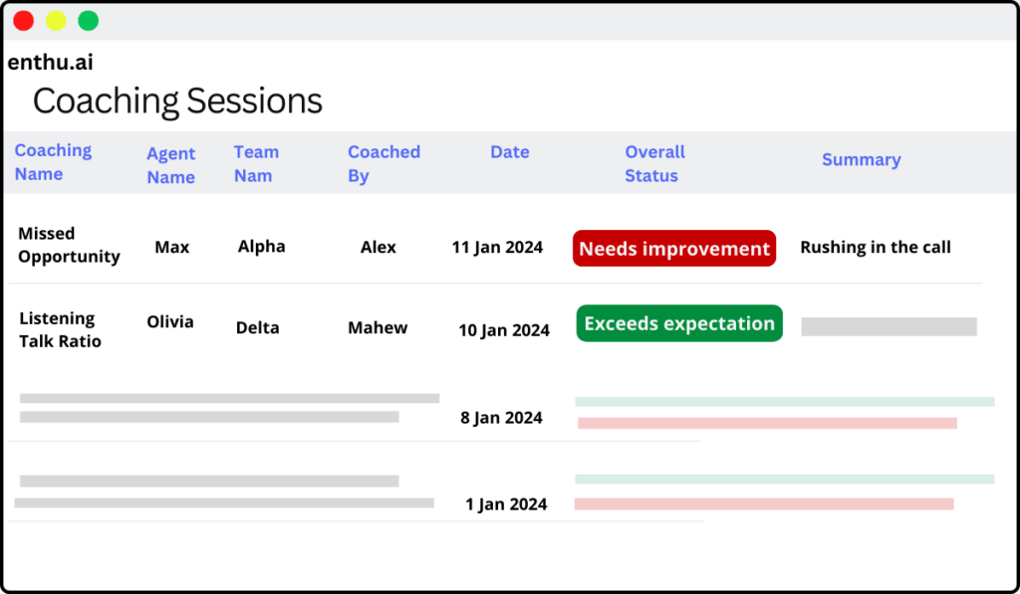Image resolution: width=1020 pixels, height=594 pixels.
Task: Click the Overall Status column header
Action: pyautogui.click(x=654, y=163)
